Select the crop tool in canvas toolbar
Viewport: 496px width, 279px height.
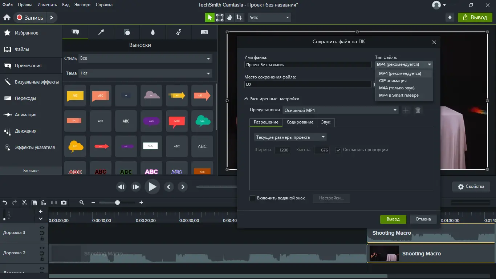click(x=239, y=17)
